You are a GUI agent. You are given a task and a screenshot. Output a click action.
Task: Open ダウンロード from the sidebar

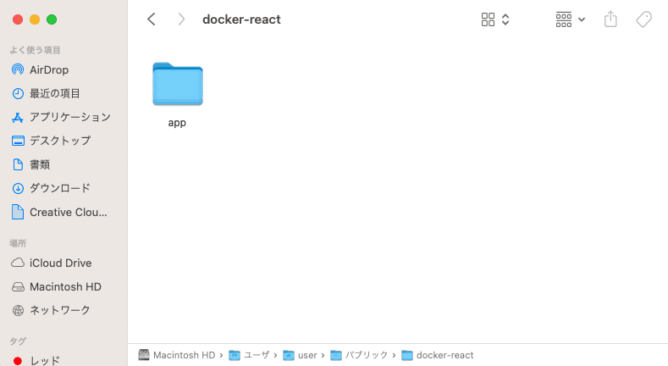[59, 188]
